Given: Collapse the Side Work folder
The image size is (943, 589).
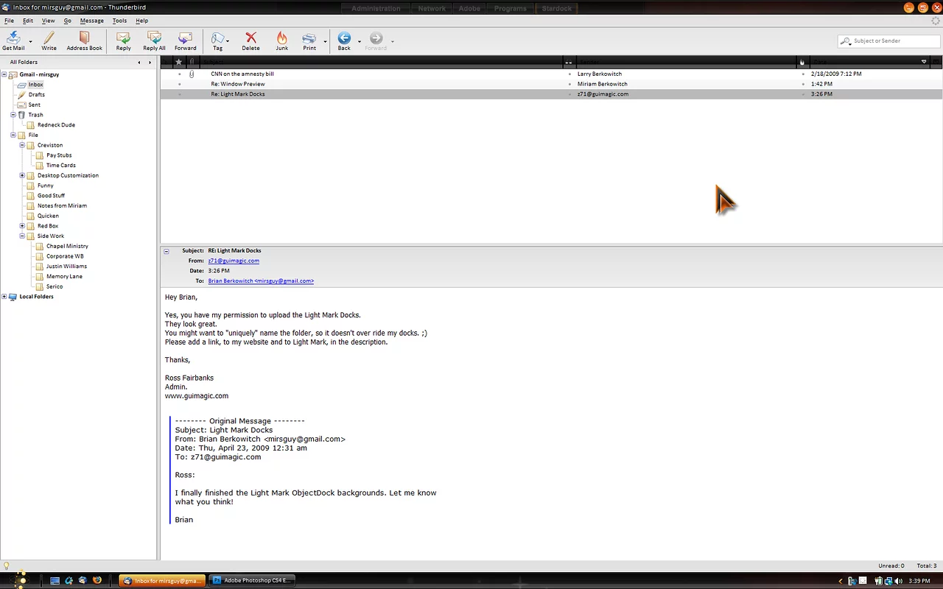Looking at the screenshot, I should click(x=22, y=236).
